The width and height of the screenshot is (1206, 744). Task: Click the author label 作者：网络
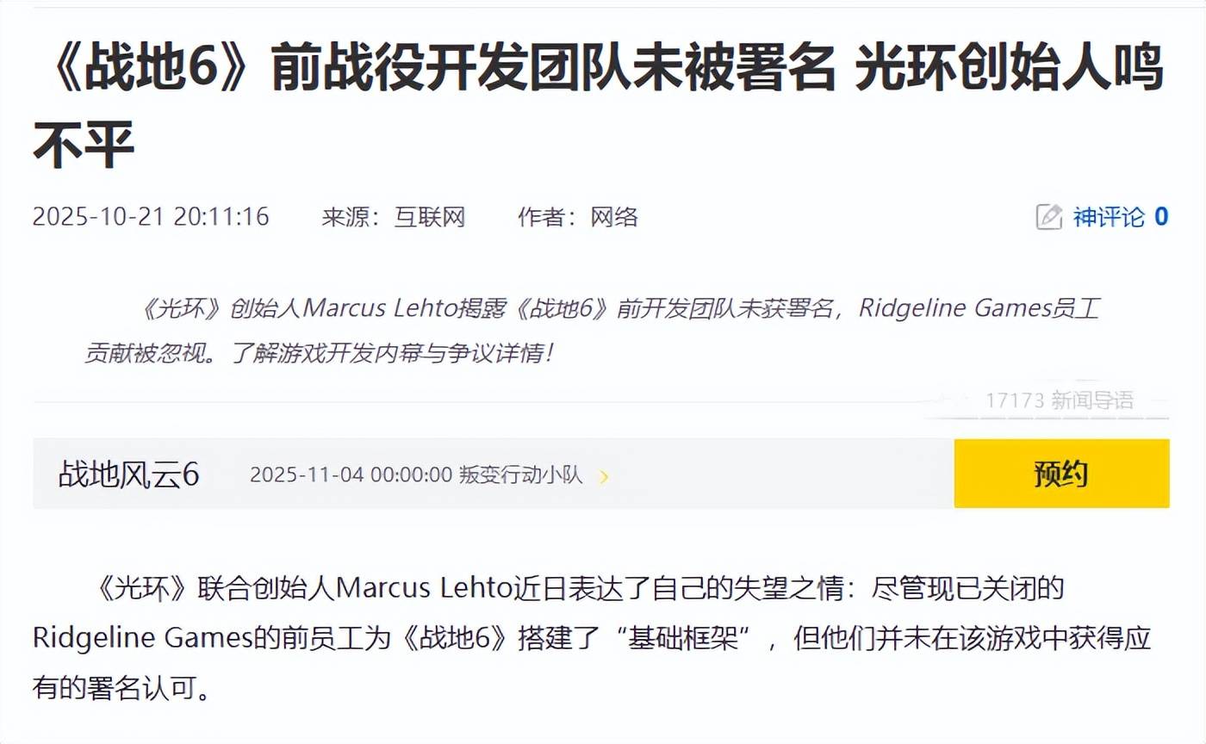click(578, 217)
